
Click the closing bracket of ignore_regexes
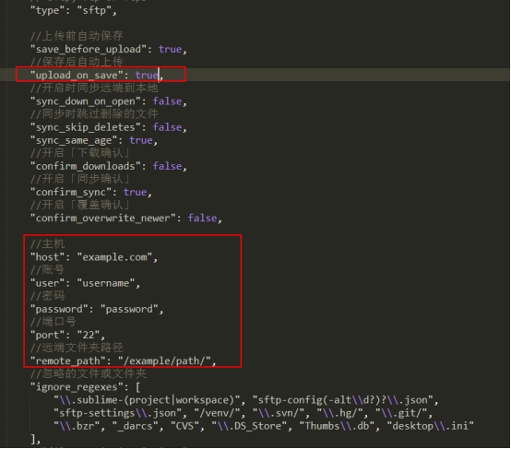(32, 439)
